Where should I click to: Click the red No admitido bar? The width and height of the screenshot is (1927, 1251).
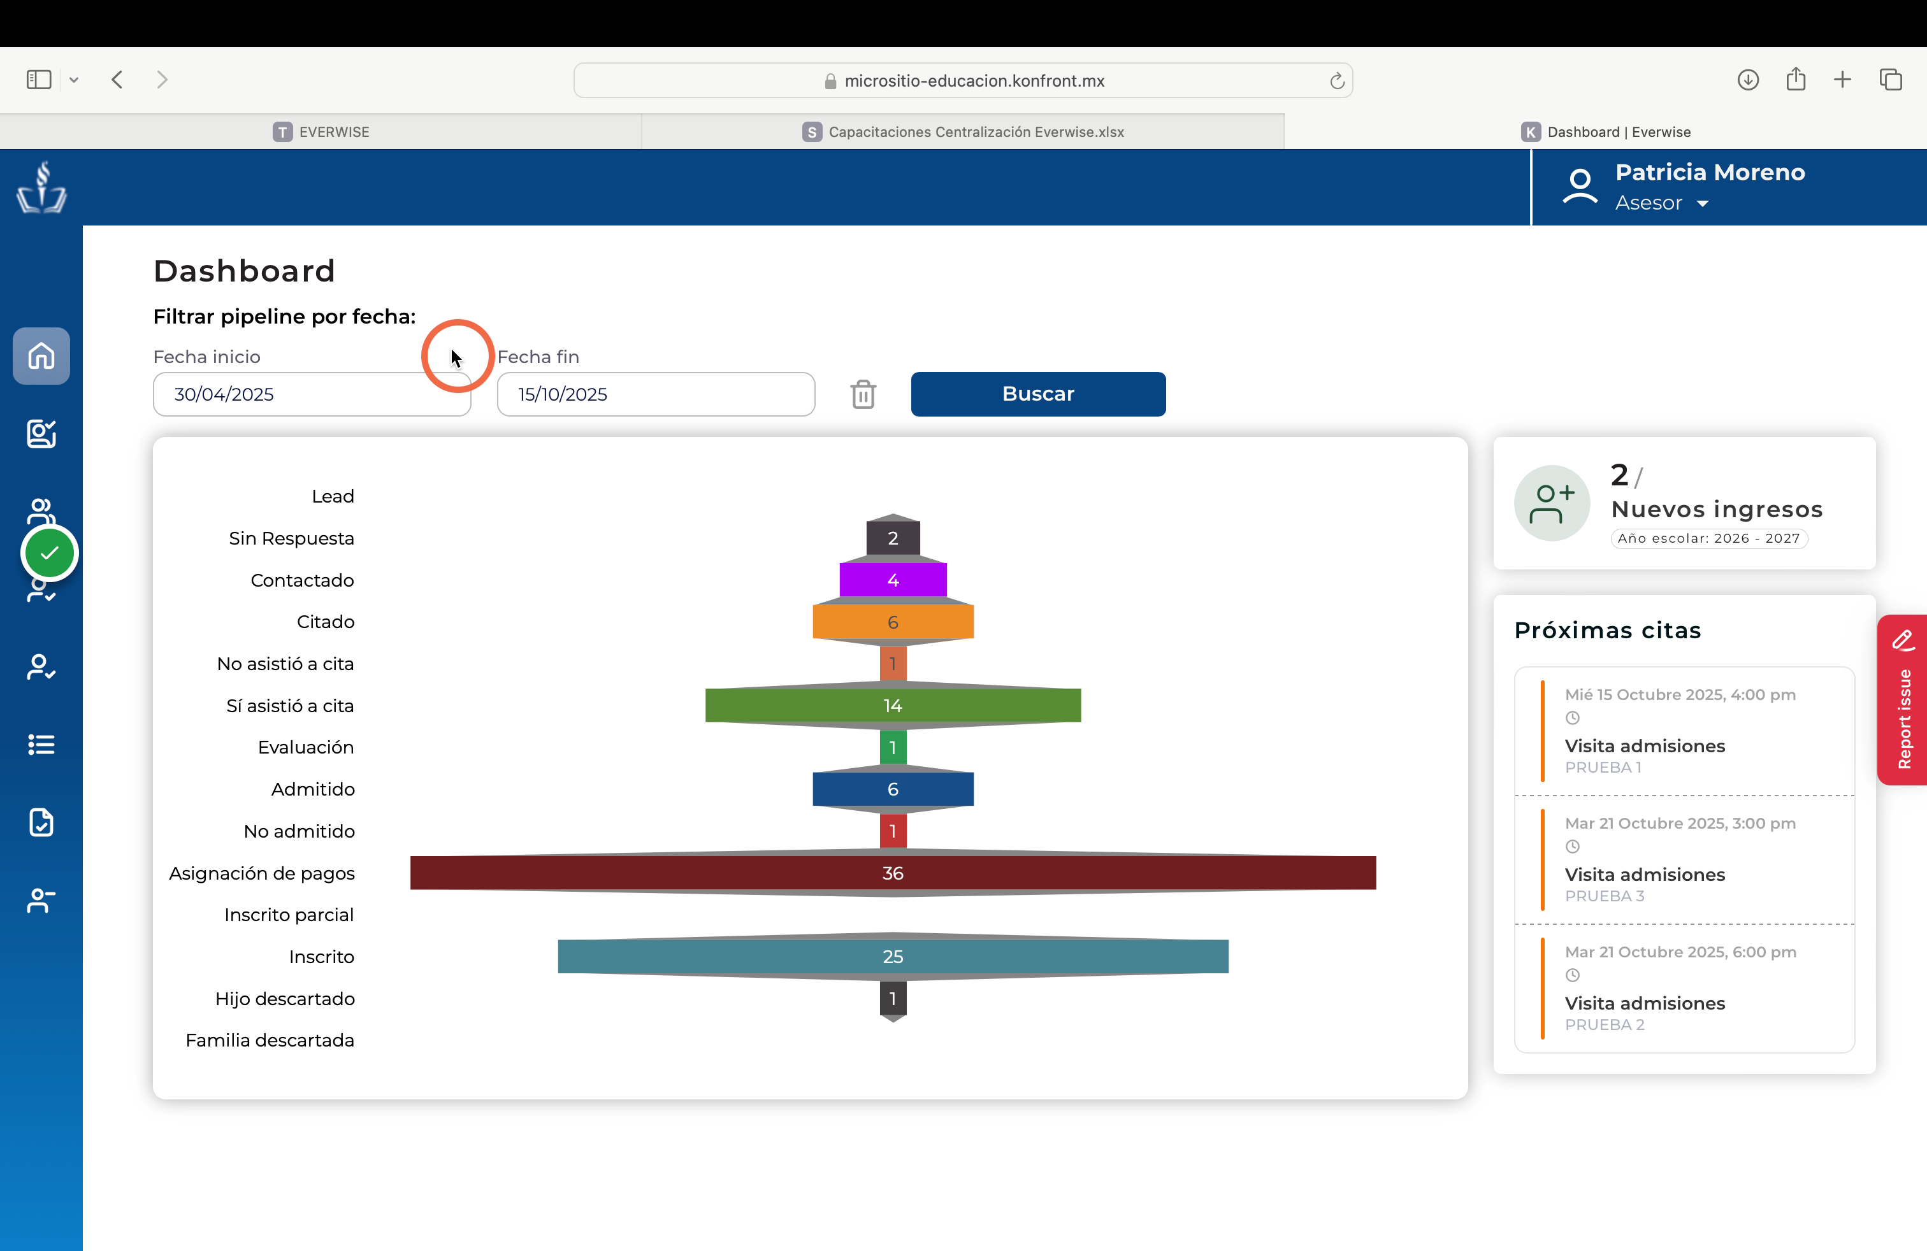pyautogui.click(x=893, y=831)
